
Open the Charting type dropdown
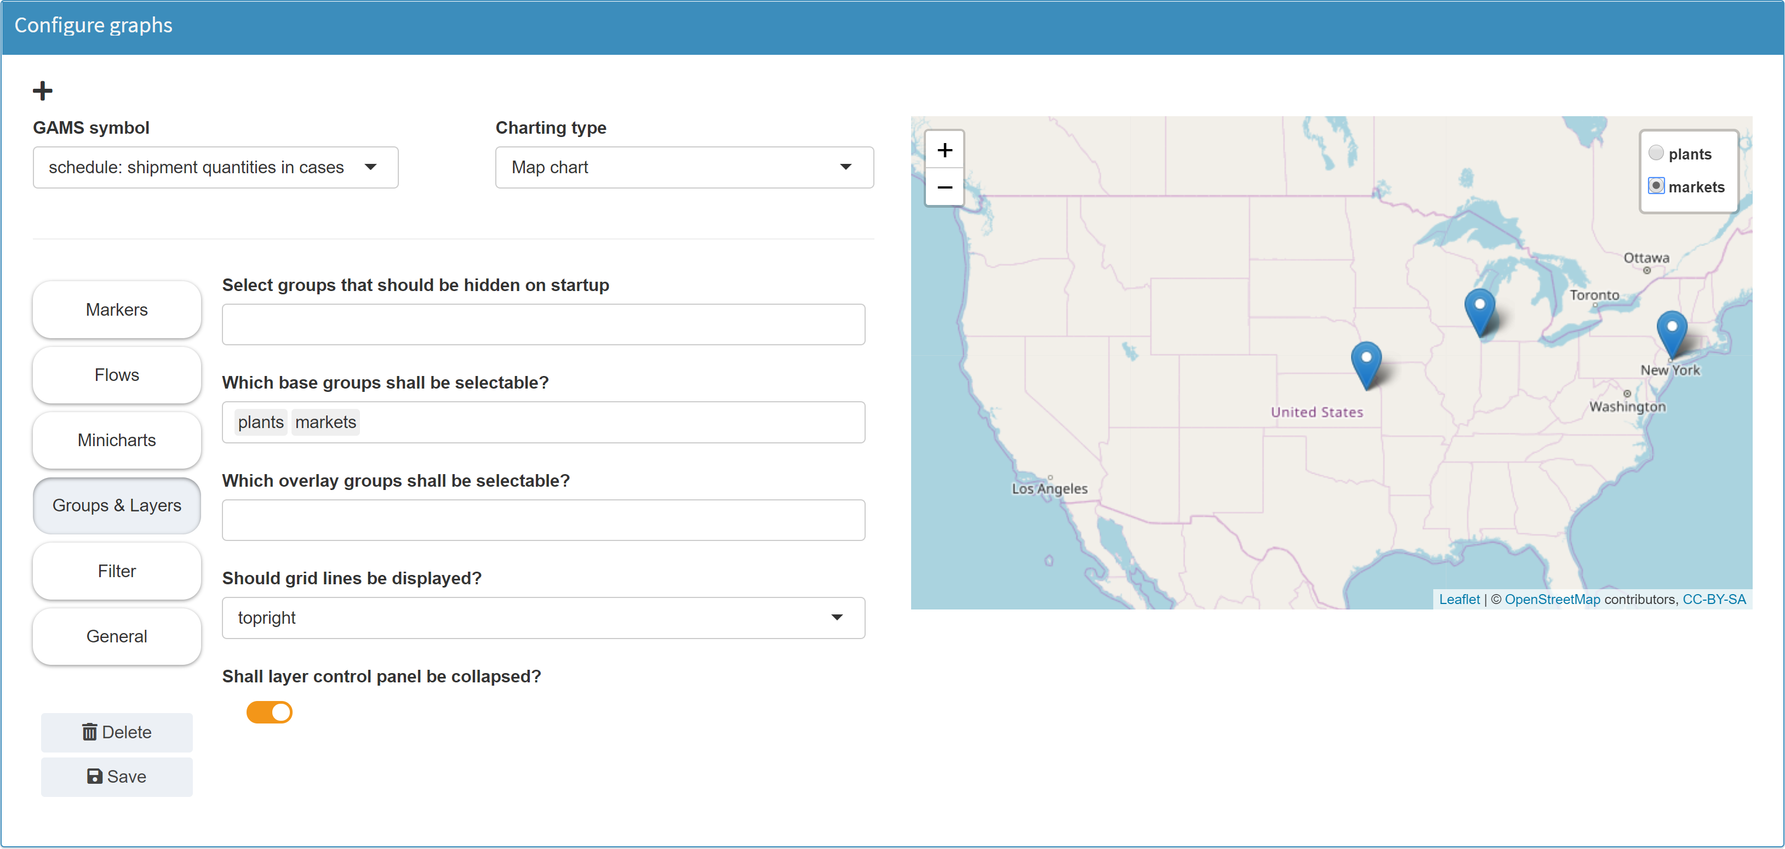pos(684,167)
